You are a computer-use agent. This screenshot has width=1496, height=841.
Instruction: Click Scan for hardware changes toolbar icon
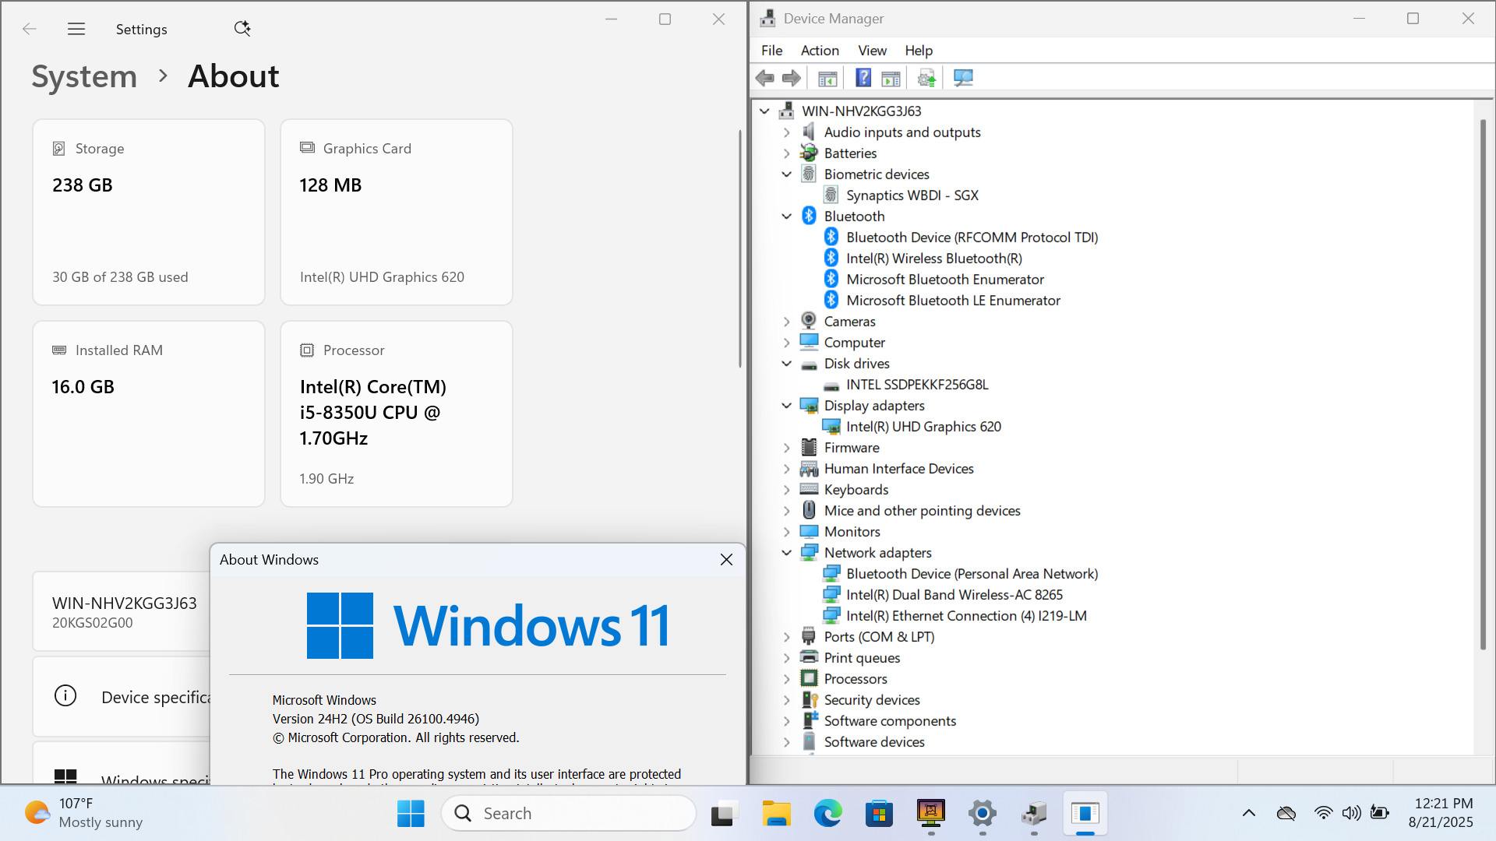coord(964,78)
